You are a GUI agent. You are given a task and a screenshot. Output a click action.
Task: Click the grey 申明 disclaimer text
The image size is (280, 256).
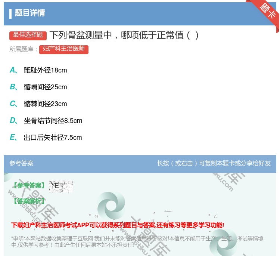(x=137, y=242)
